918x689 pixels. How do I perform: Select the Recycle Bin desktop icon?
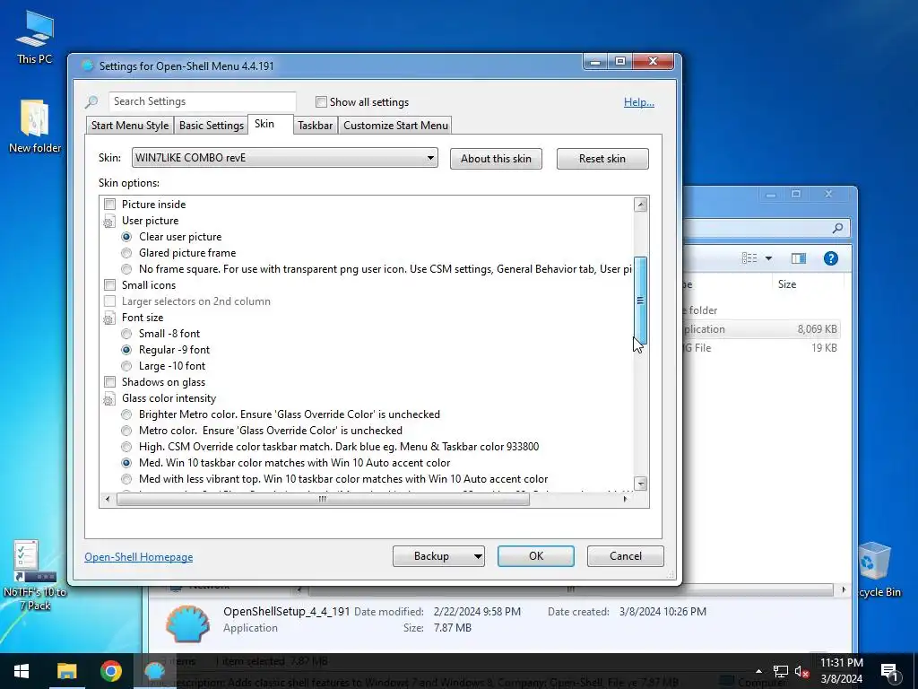[x=877, y=570]
